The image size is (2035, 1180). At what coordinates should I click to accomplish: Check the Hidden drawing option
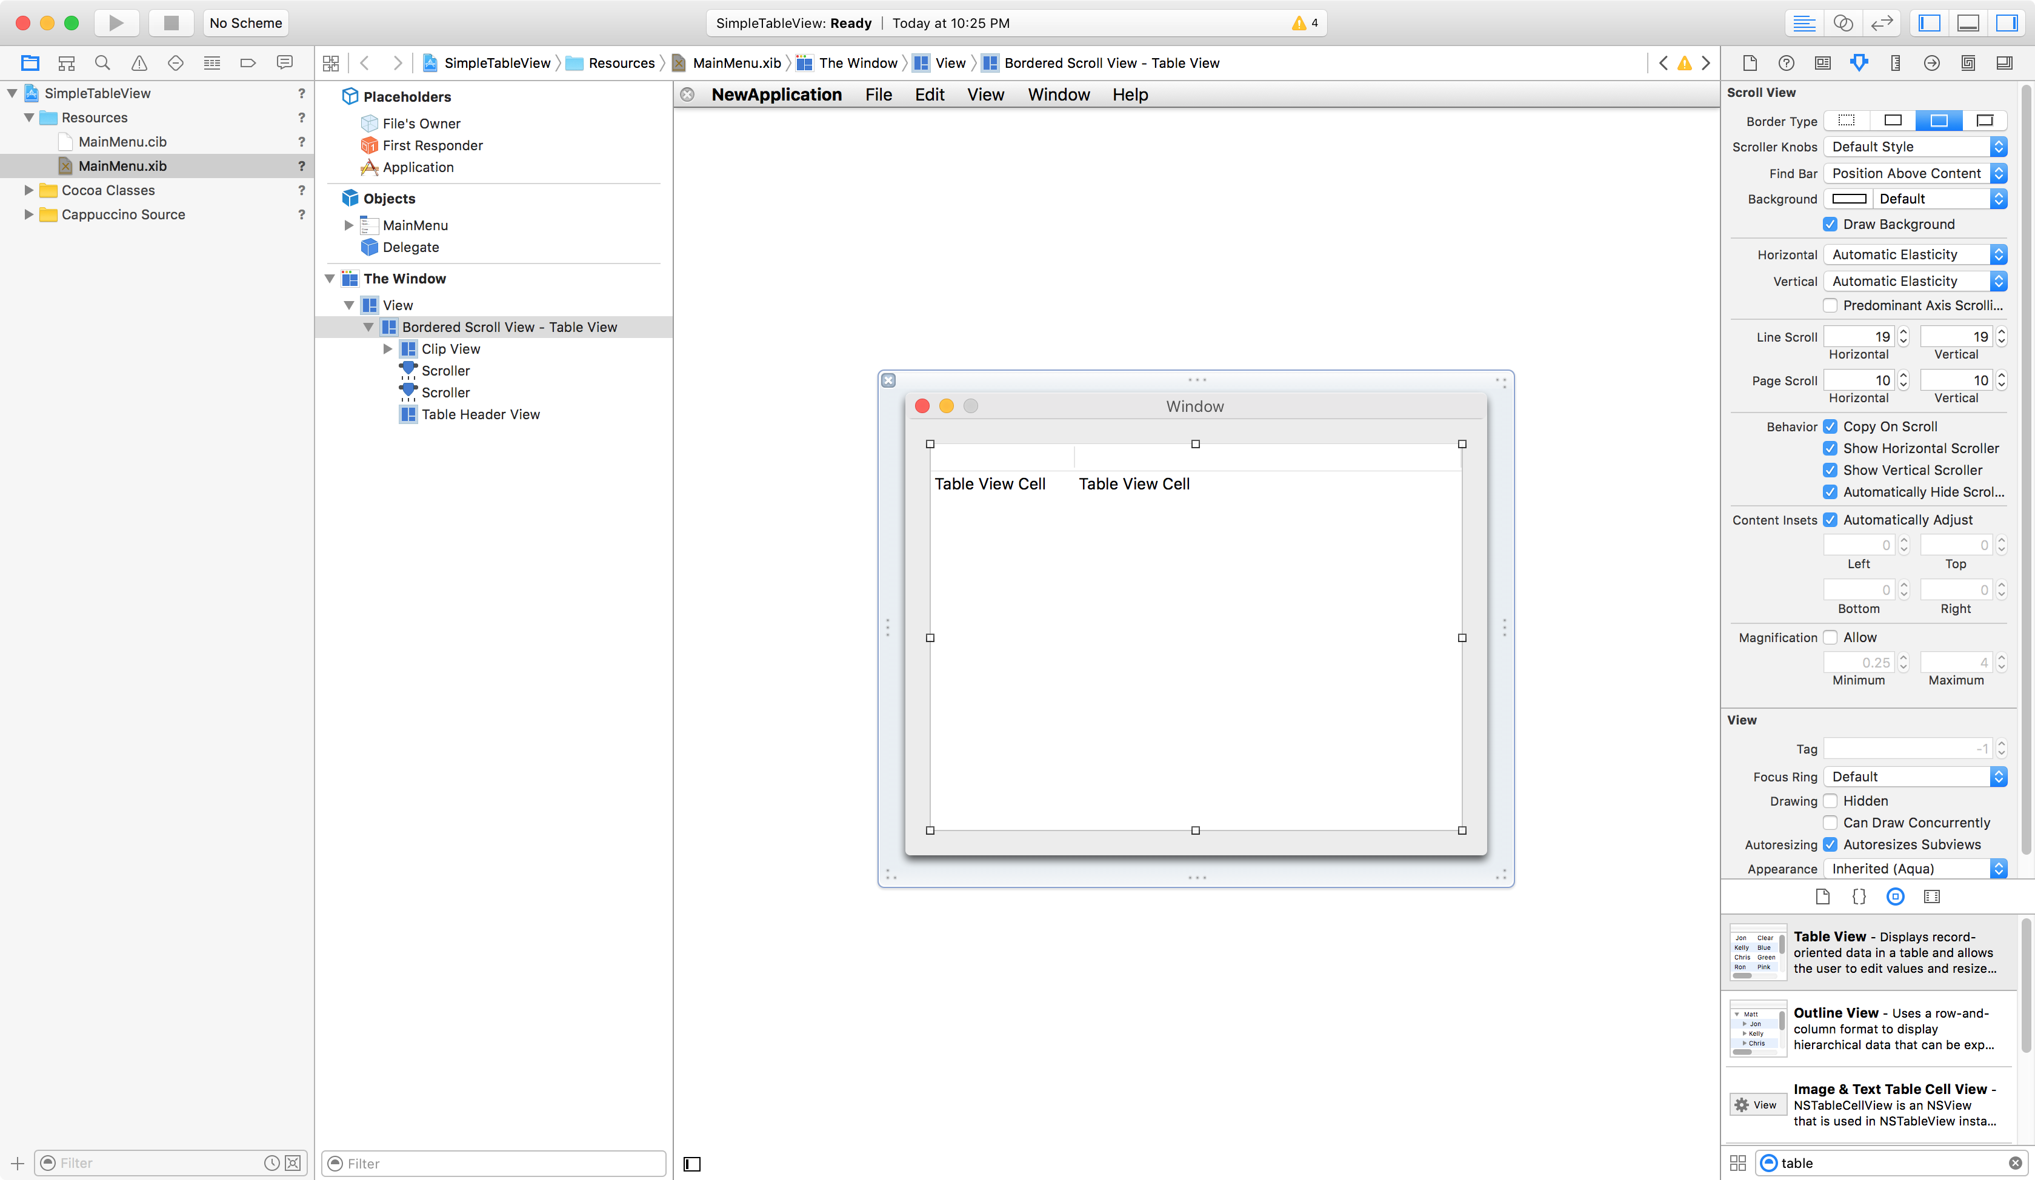(1831, 801)
